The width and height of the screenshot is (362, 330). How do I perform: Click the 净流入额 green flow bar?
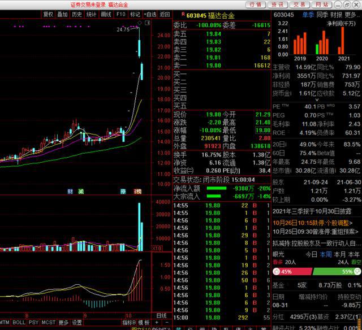pyautogui.click(x=217, y=188)
